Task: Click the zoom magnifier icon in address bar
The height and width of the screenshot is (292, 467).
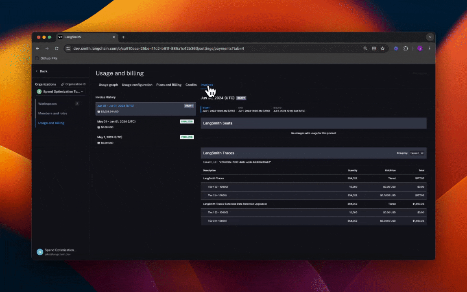Action: 366,48
